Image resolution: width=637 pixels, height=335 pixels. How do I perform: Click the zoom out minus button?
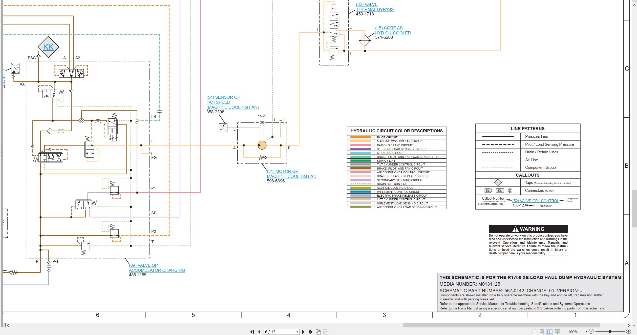tap(591, 331)
